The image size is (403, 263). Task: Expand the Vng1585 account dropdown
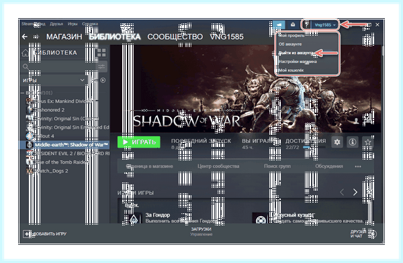pos(325,25)
